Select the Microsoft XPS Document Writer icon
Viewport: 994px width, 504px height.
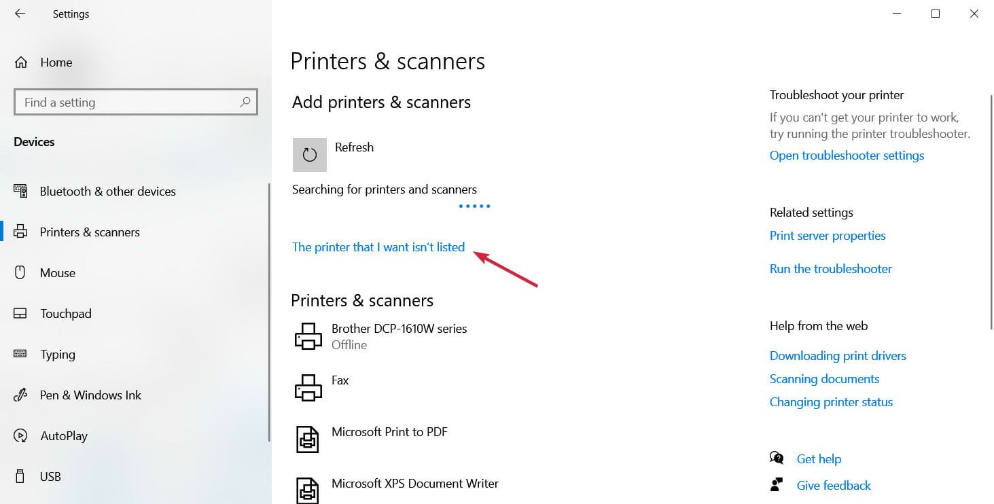tap(308, 490)
